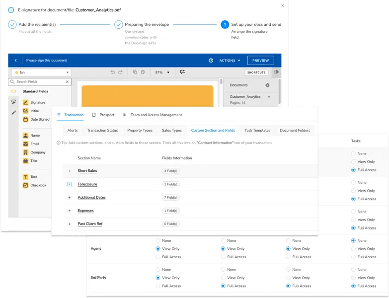Open the Past Client Ref link

point(90,223)
